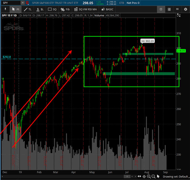Select the % Fib retracement tool
190x180 pixels.
65,9
